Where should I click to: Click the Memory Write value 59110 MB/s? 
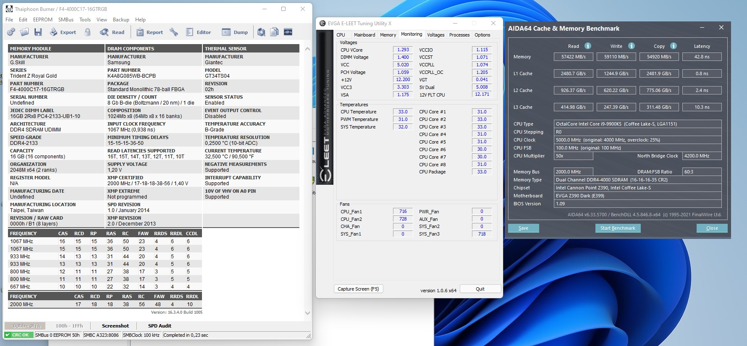[x=616, y=57]
